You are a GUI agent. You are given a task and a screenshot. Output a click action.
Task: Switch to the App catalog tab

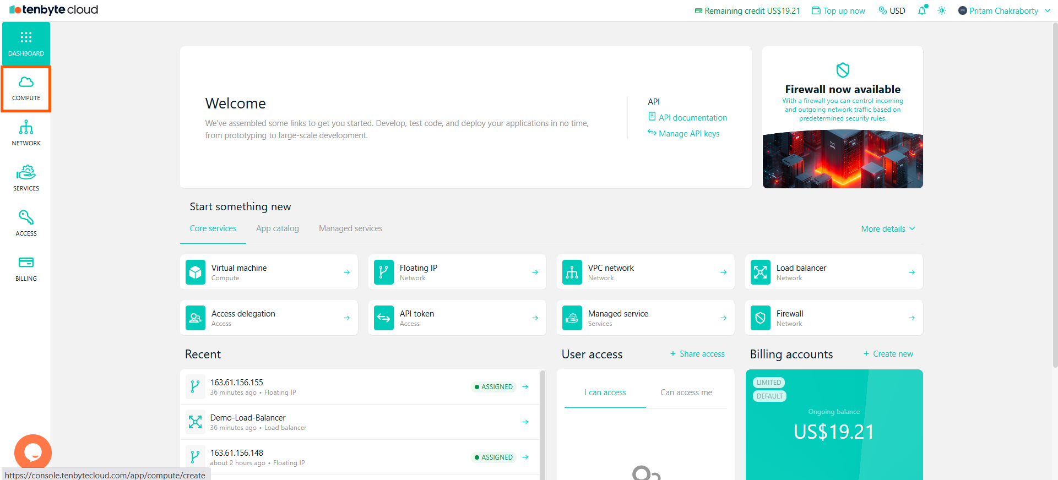278,228
